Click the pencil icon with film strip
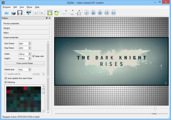This screenshot has width=171, height=120. 71,12
